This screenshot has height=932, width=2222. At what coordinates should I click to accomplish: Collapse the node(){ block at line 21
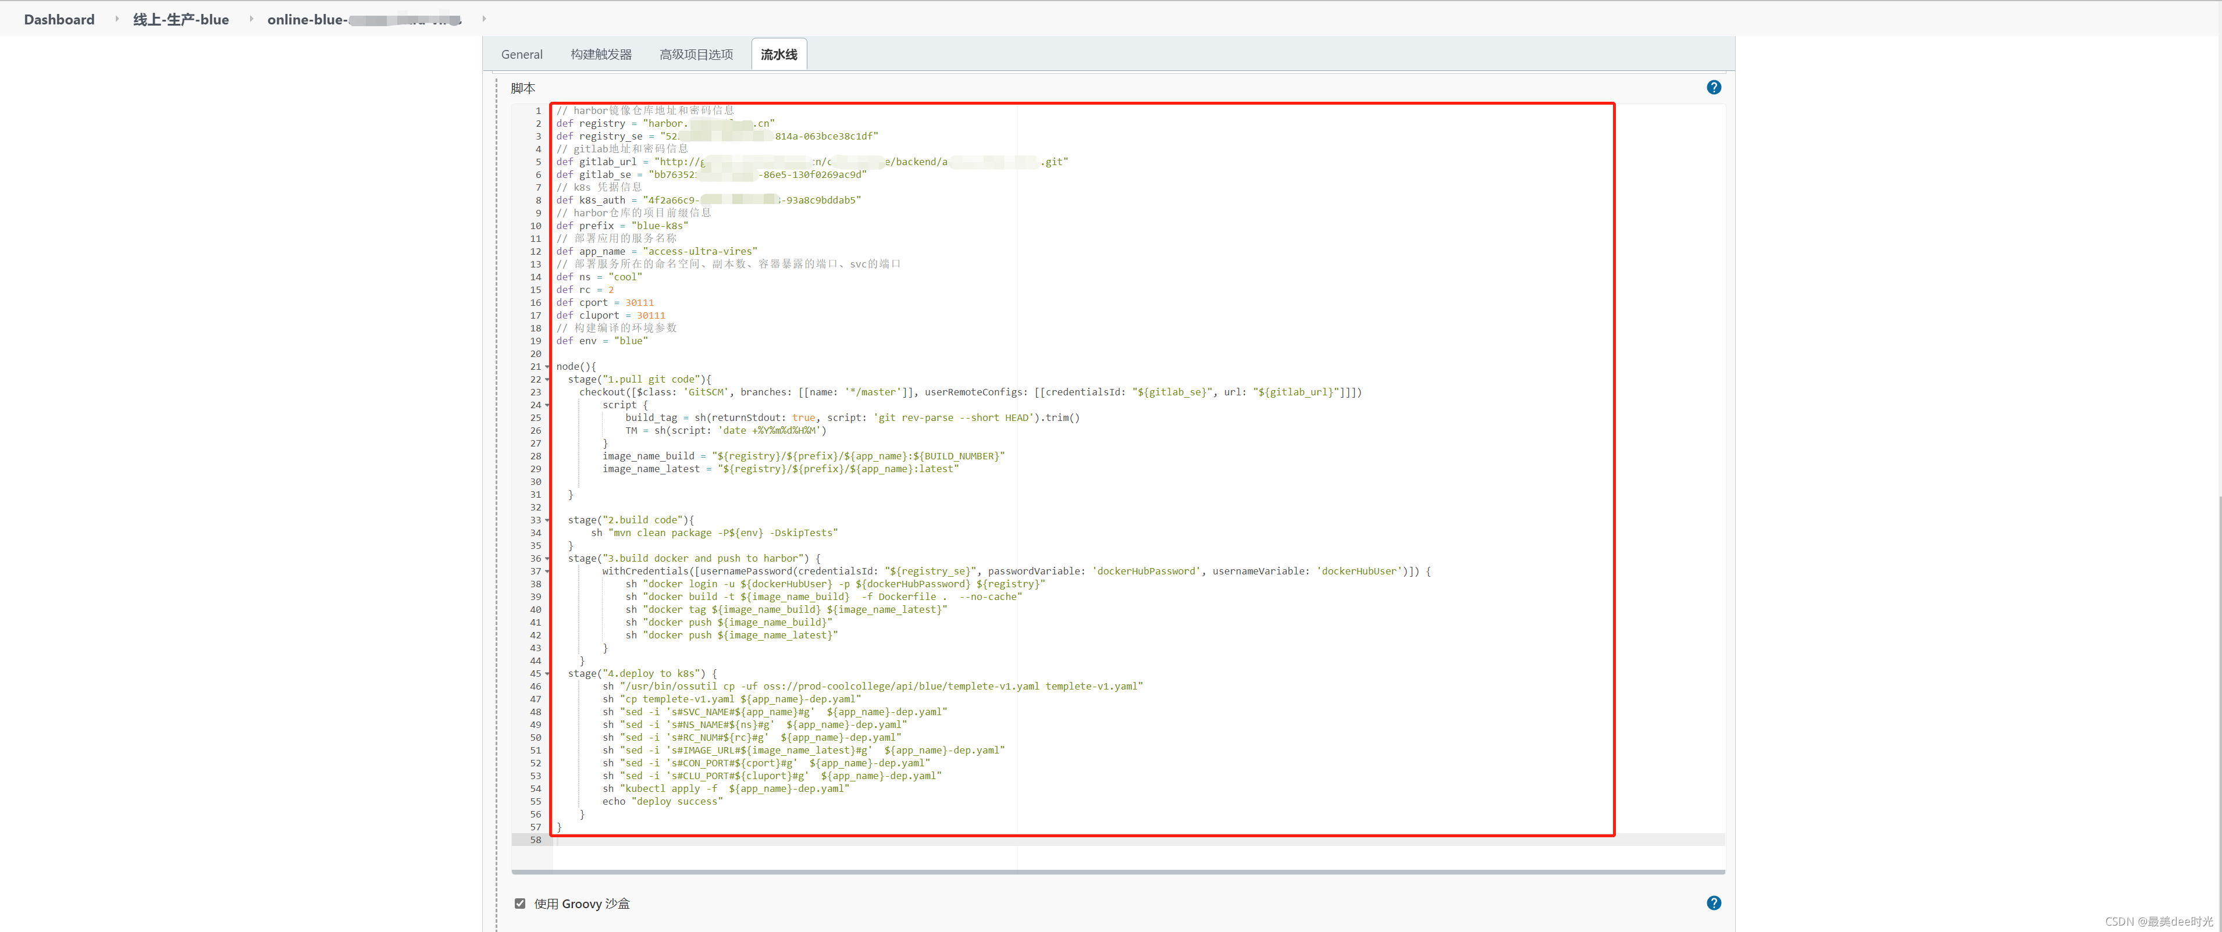click(x=548, y=367)
